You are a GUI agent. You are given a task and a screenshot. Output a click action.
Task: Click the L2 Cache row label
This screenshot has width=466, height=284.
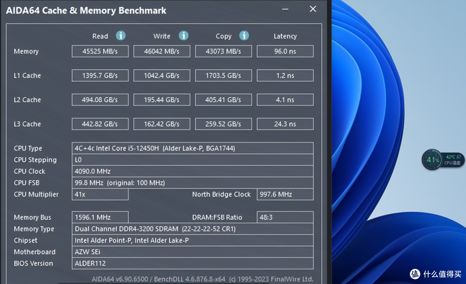(x=27, y=100)
